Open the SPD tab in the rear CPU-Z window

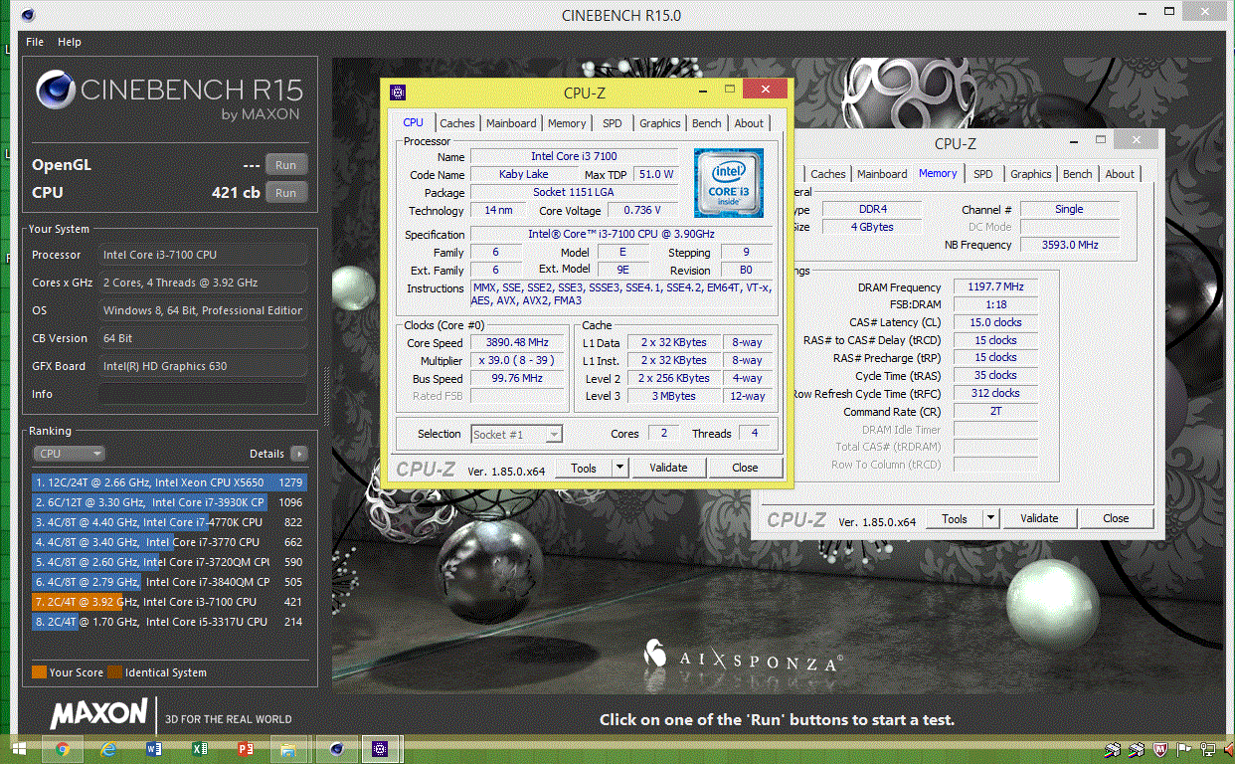pos(983,174)
